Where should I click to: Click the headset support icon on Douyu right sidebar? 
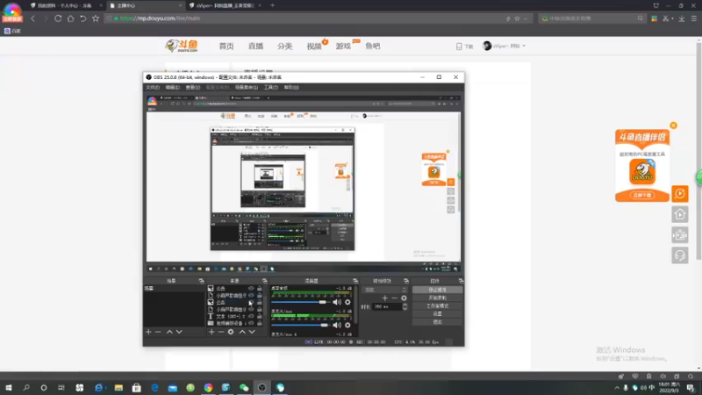point(679,255)
